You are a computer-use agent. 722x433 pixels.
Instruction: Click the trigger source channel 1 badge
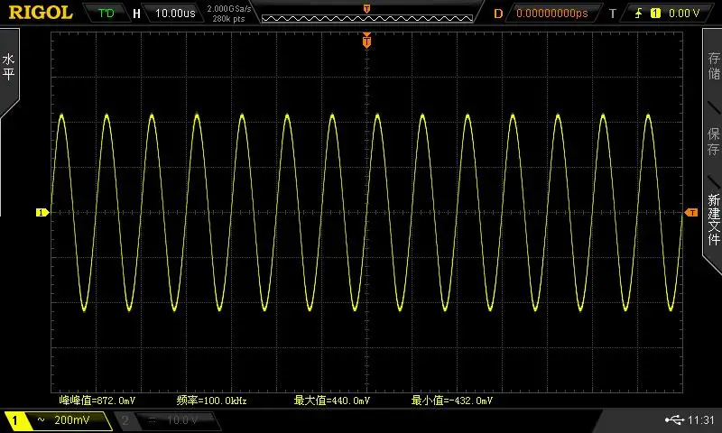pyautogui.click(x=655, y=14)
